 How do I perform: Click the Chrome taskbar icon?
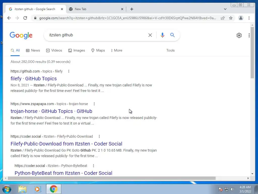click(53, 189)
